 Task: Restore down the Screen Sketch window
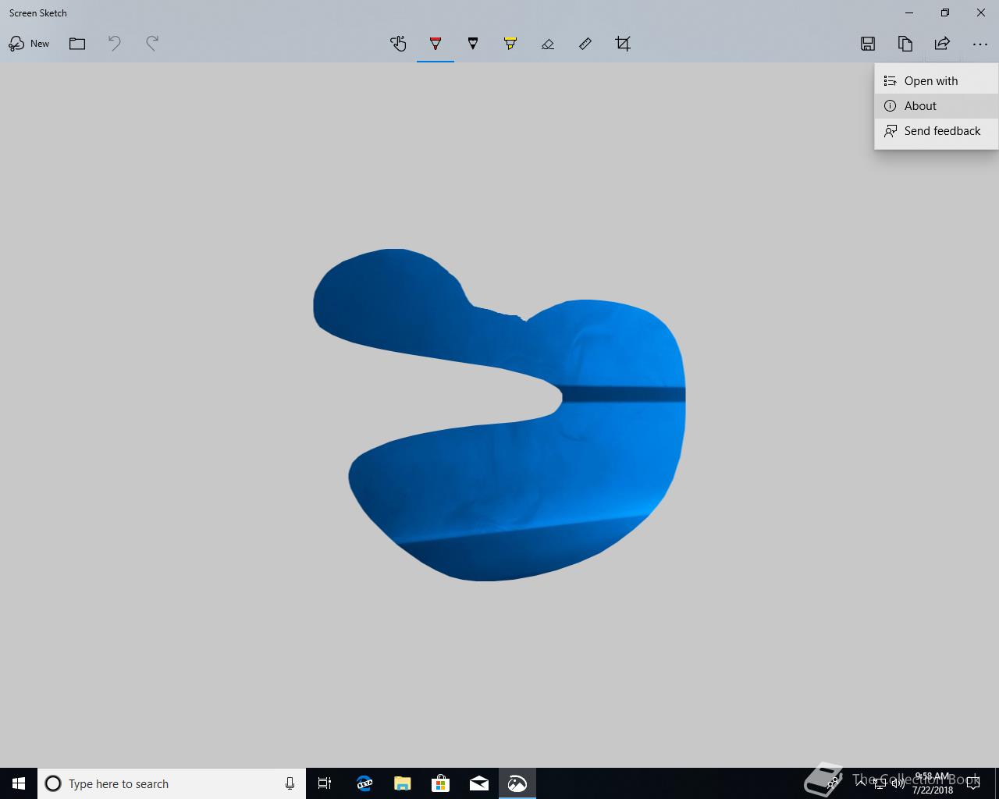[945, 12]
